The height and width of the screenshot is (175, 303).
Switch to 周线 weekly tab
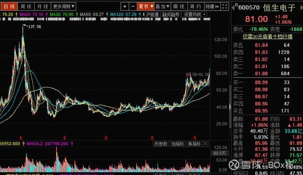point(26,7)
